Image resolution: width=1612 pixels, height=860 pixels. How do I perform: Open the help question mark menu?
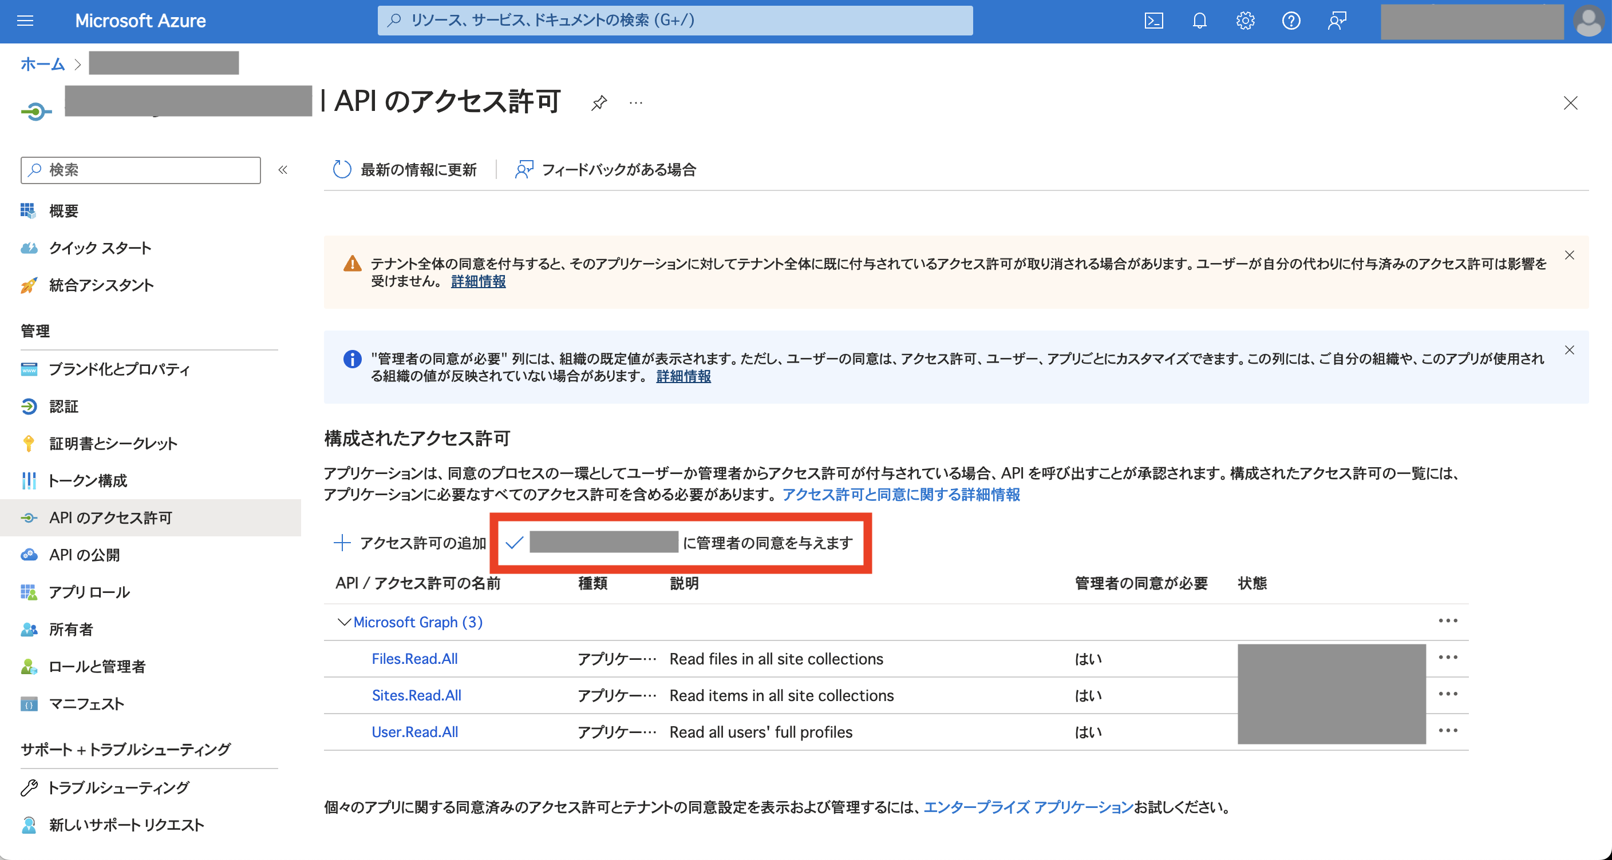coord(1291,21)
